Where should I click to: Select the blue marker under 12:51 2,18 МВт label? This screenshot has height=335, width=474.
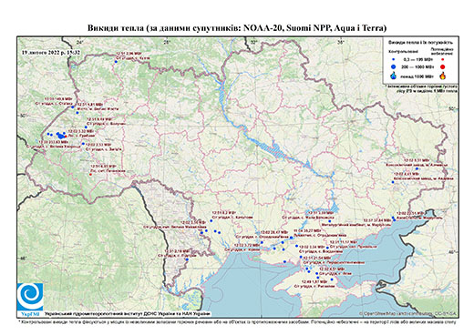(187, 259)
